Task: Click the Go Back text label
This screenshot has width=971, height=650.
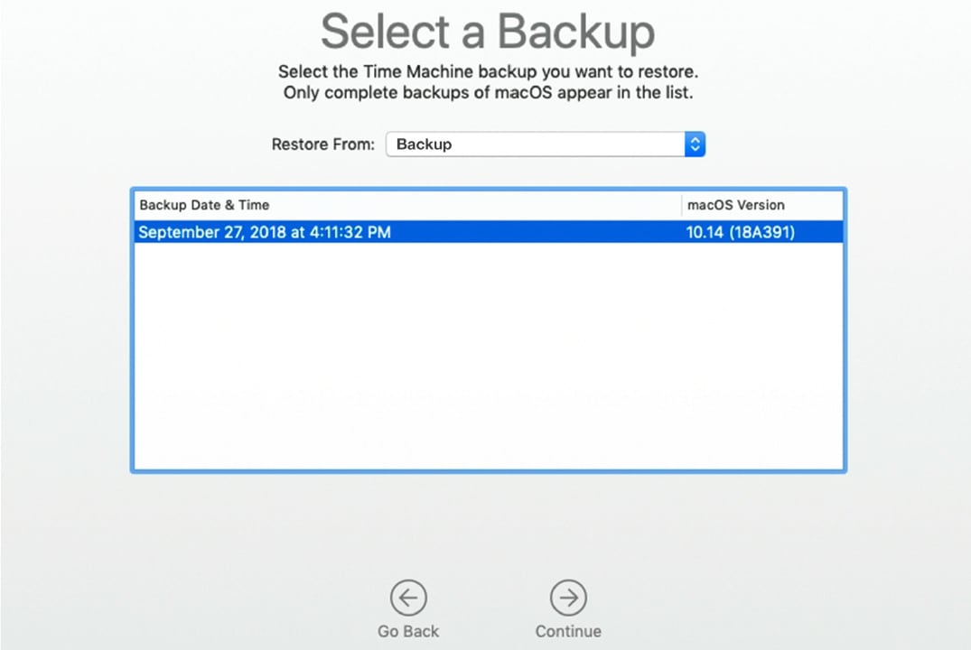Action: point(407,631)
